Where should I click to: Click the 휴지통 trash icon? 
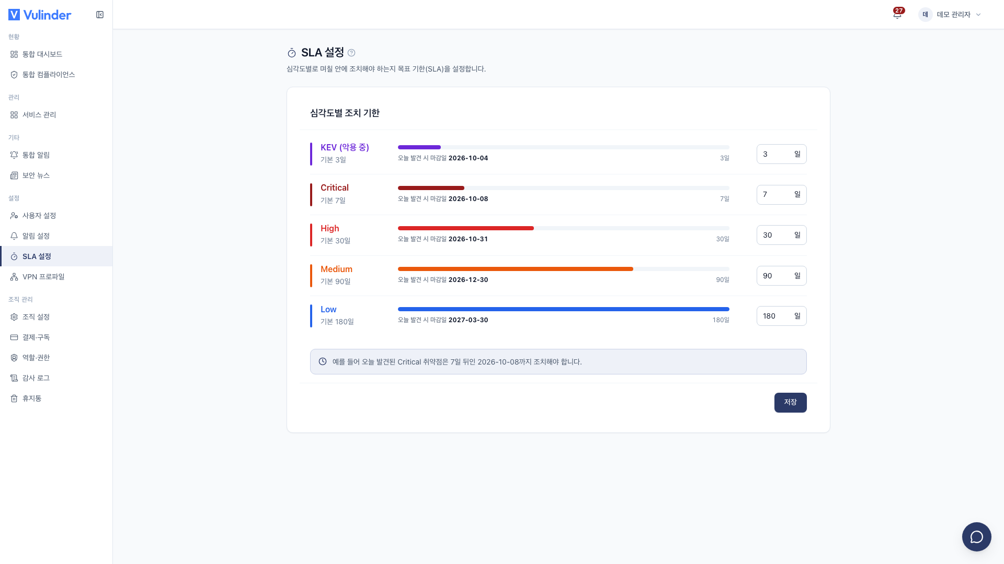coord(14,398)
